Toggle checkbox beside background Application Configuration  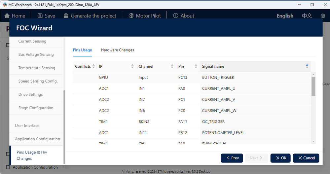pyautogui.click(x=8, y=167)
